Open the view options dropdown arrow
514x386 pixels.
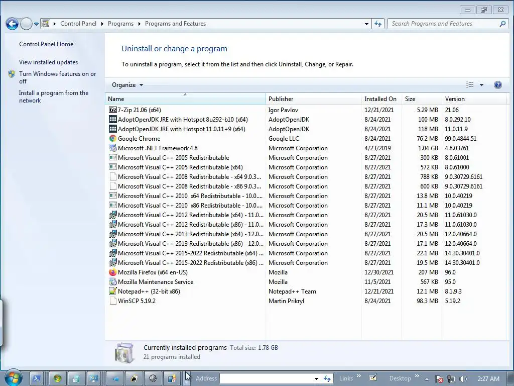(x=481, y=85)
